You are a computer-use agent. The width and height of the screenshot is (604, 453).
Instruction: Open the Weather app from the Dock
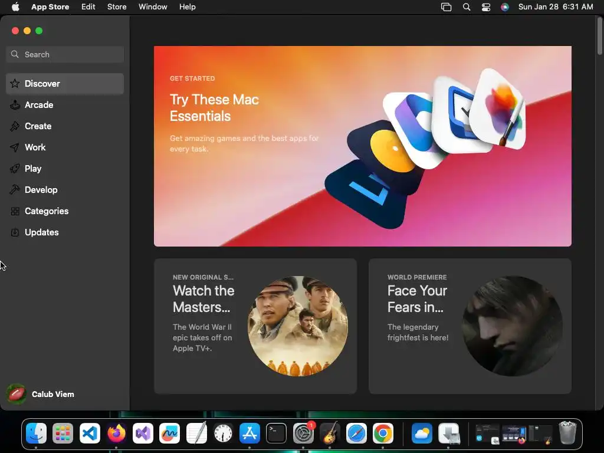click(x=422, y=433)
